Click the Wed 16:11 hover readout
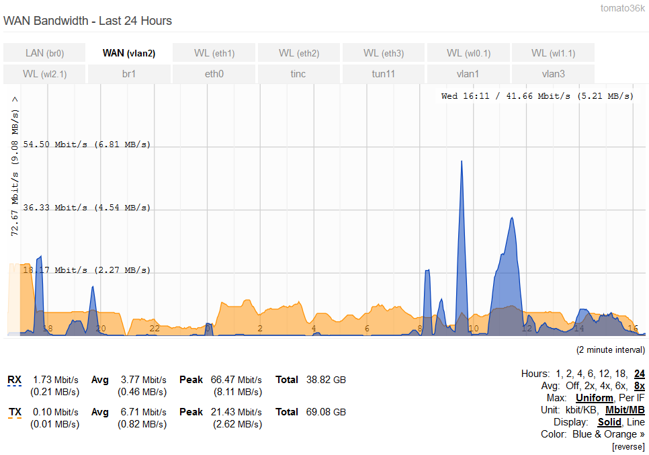649x455 pixels. (x=537, y=96)
